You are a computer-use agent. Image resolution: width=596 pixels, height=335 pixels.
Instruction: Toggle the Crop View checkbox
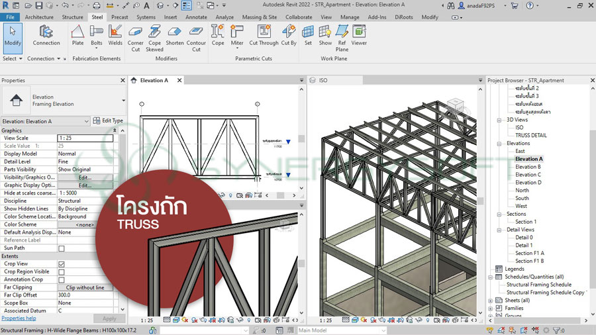pyautogui.click(x=62, y=264)
